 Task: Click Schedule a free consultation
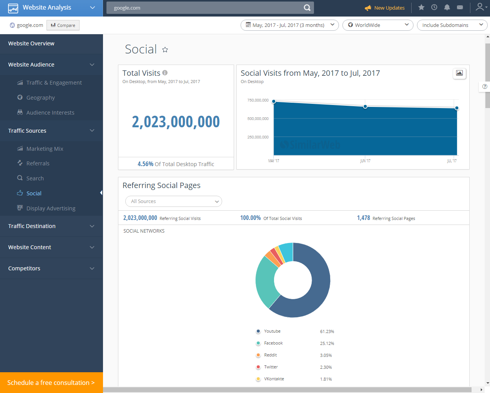[51, 383]
